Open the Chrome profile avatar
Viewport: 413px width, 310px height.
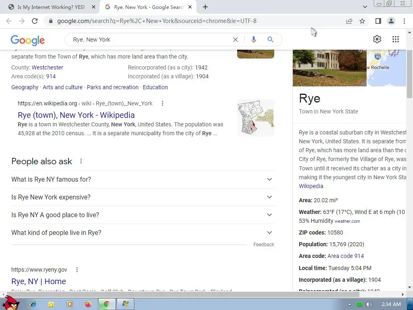(x=391, y=21)
